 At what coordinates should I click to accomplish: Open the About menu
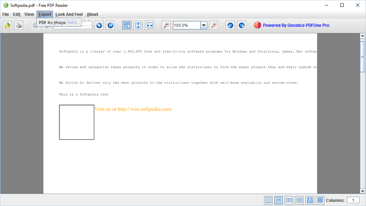(x=92, y=14)
